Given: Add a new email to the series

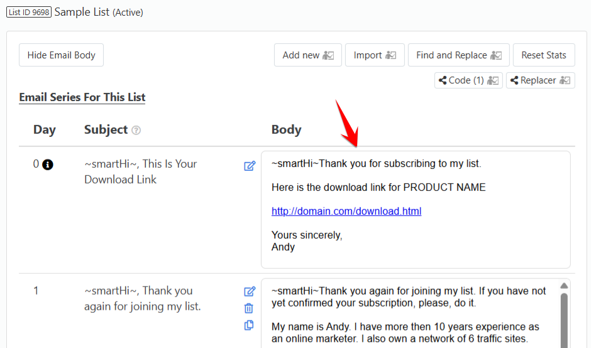Looking at the screenshot, I should (308, 55).
